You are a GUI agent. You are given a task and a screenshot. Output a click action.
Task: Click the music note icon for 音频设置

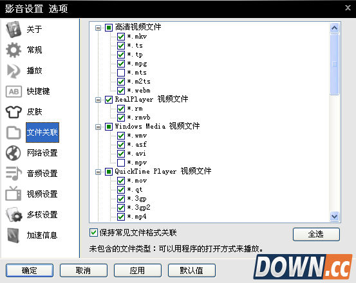(14, 174)
